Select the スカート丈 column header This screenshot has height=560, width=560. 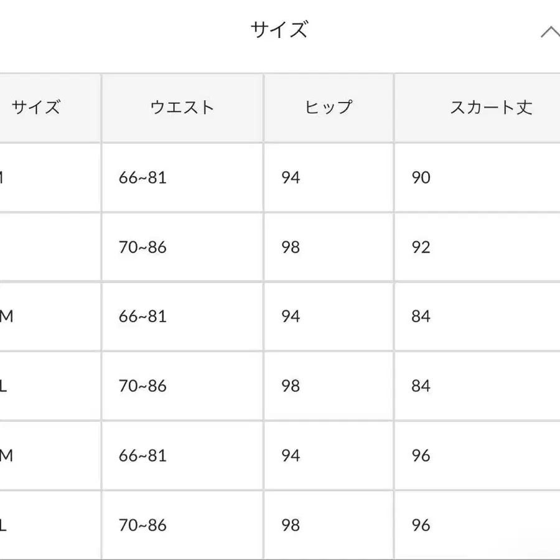pyautogui.click(x=491, y=108)
